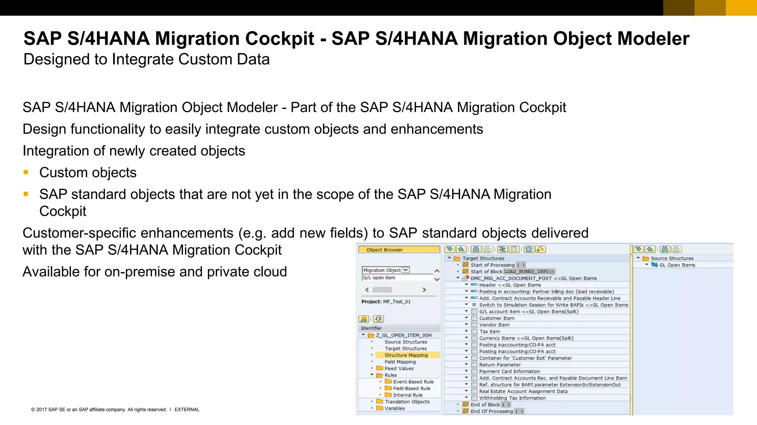757x425 pixels.
Task: Click the DMC_MIG_ACC_DOCUMENT_POST function icon
Action: (466, 278)
